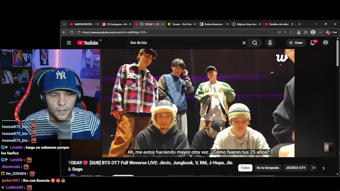Close the Ruleta Aleatoria tab
The height and width of the screenshot is (191, 340).
227,24
